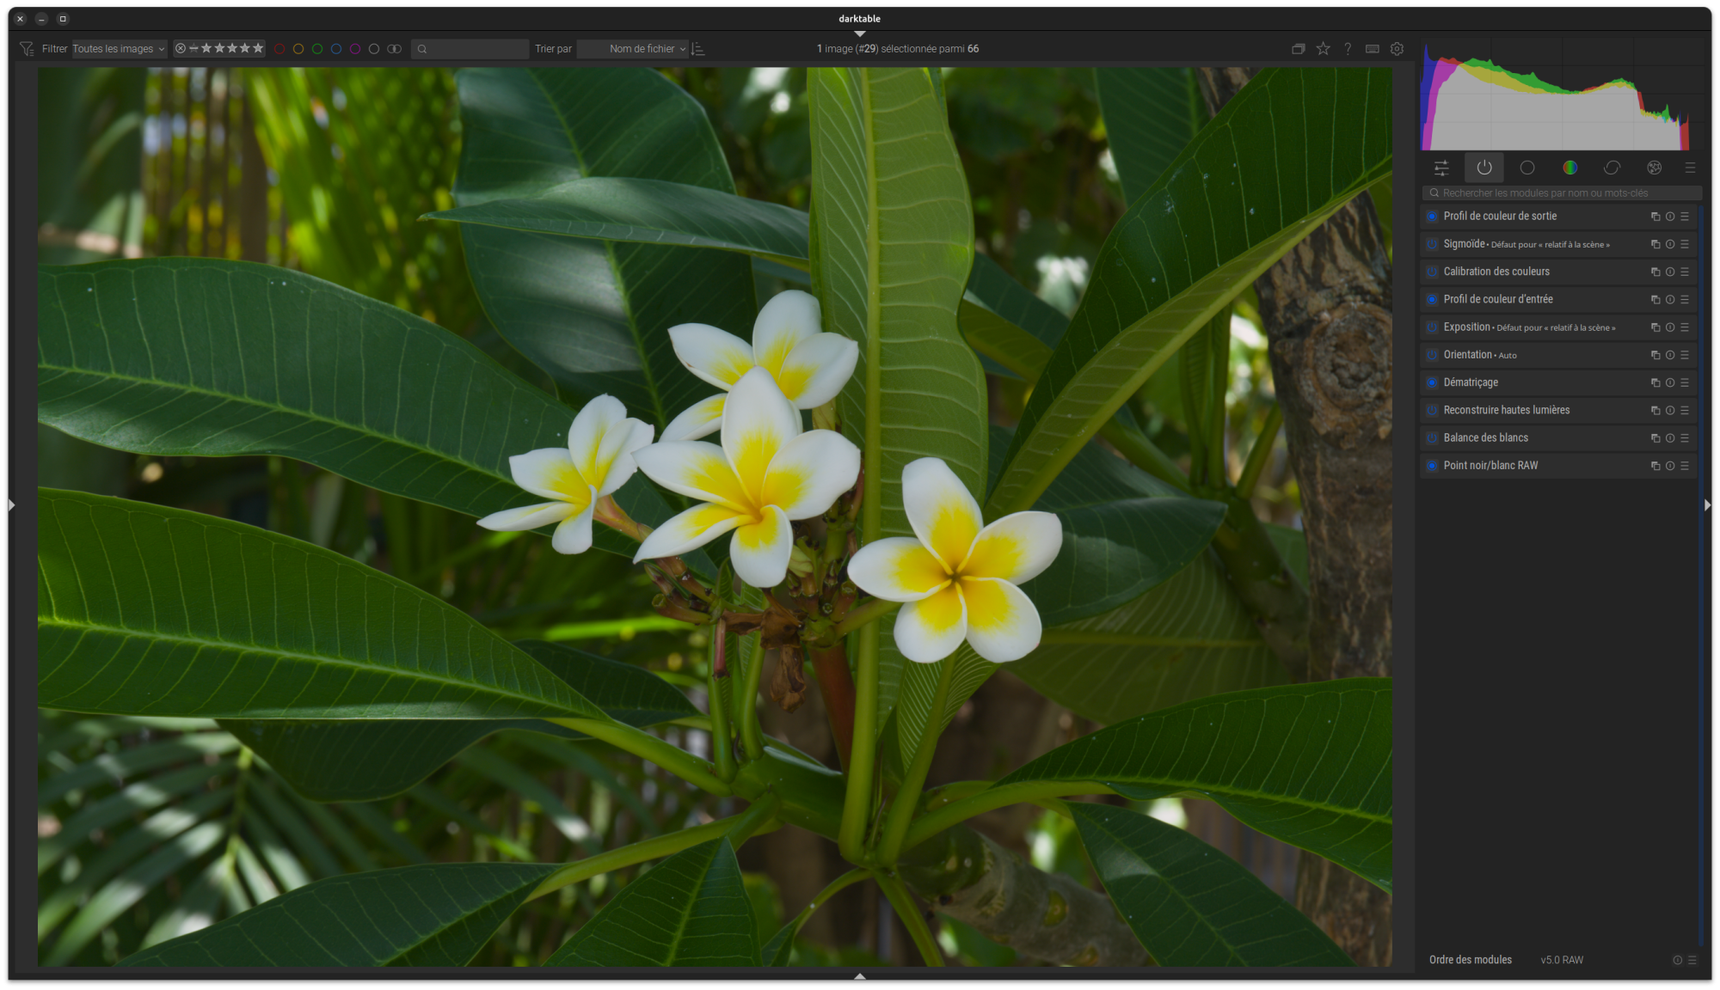Filter by the red color label

pos(279,49)
